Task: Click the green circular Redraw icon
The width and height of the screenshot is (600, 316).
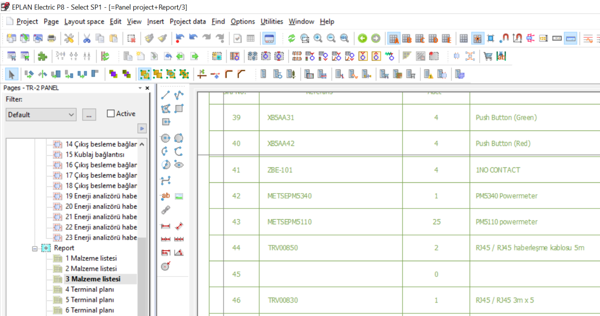Action: 292,38
